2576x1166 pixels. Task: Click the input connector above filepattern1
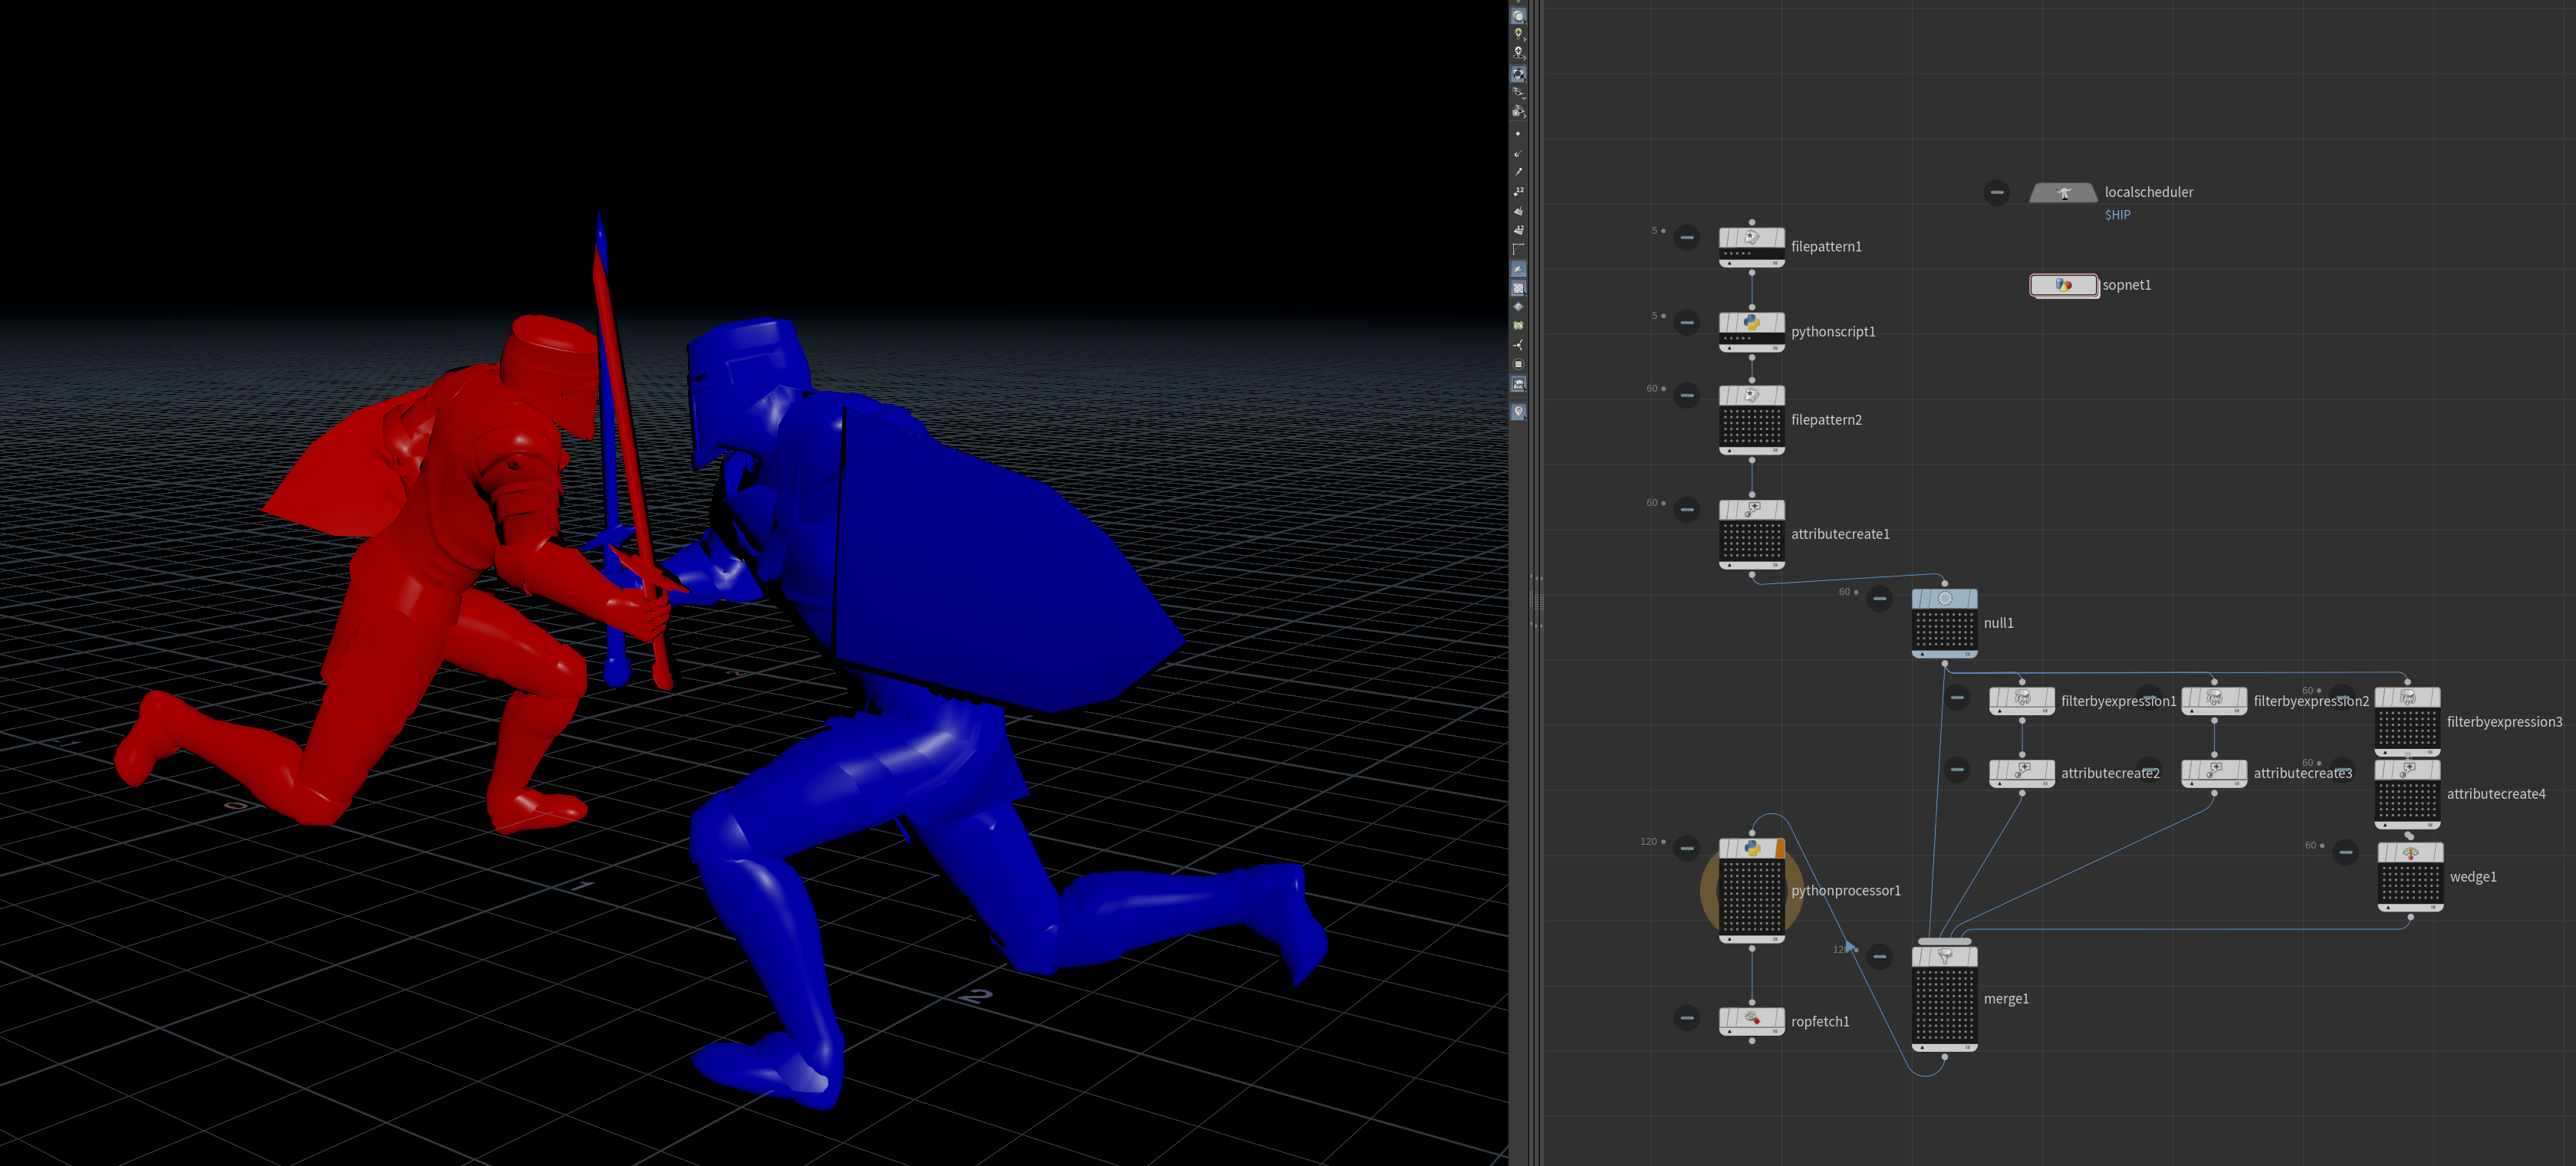pos(1751,222)
